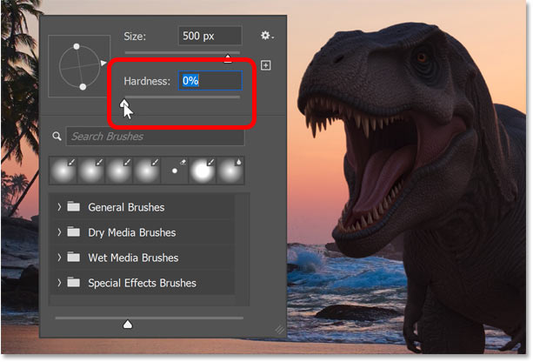Expand the Dry Media Brushes chevron

pos(58,233)
